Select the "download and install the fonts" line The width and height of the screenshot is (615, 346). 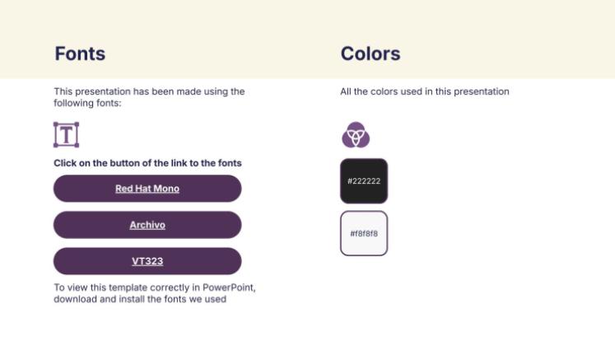[x=140, y=299]
